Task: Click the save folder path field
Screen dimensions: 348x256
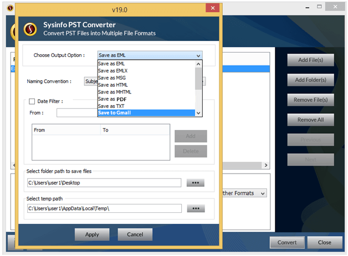Action: click(104, 183)
